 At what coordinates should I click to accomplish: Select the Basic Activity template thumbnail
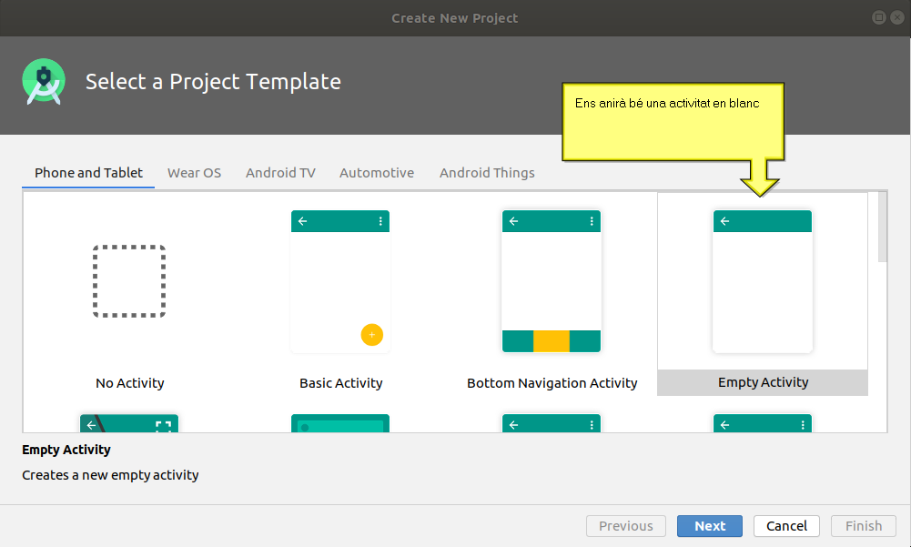point(340,281)
